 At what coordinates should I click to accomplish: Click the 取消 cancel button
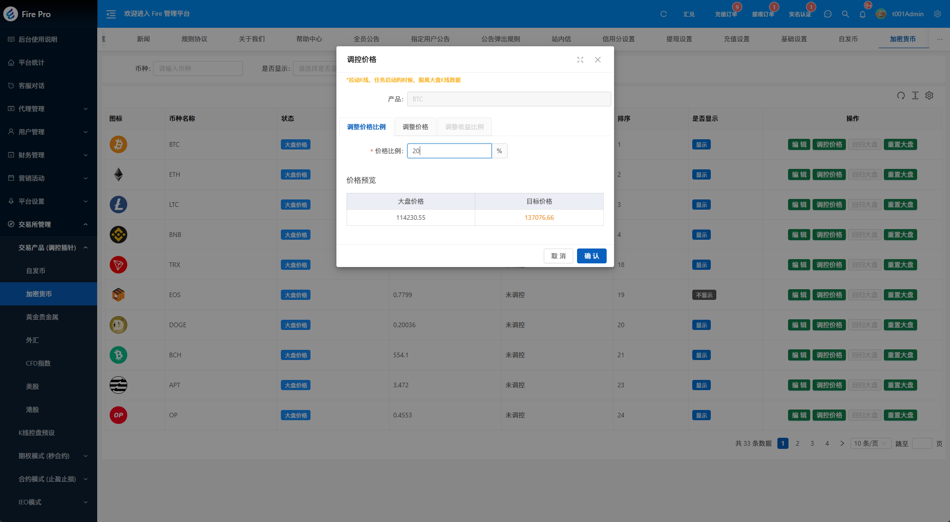point(558,256)
